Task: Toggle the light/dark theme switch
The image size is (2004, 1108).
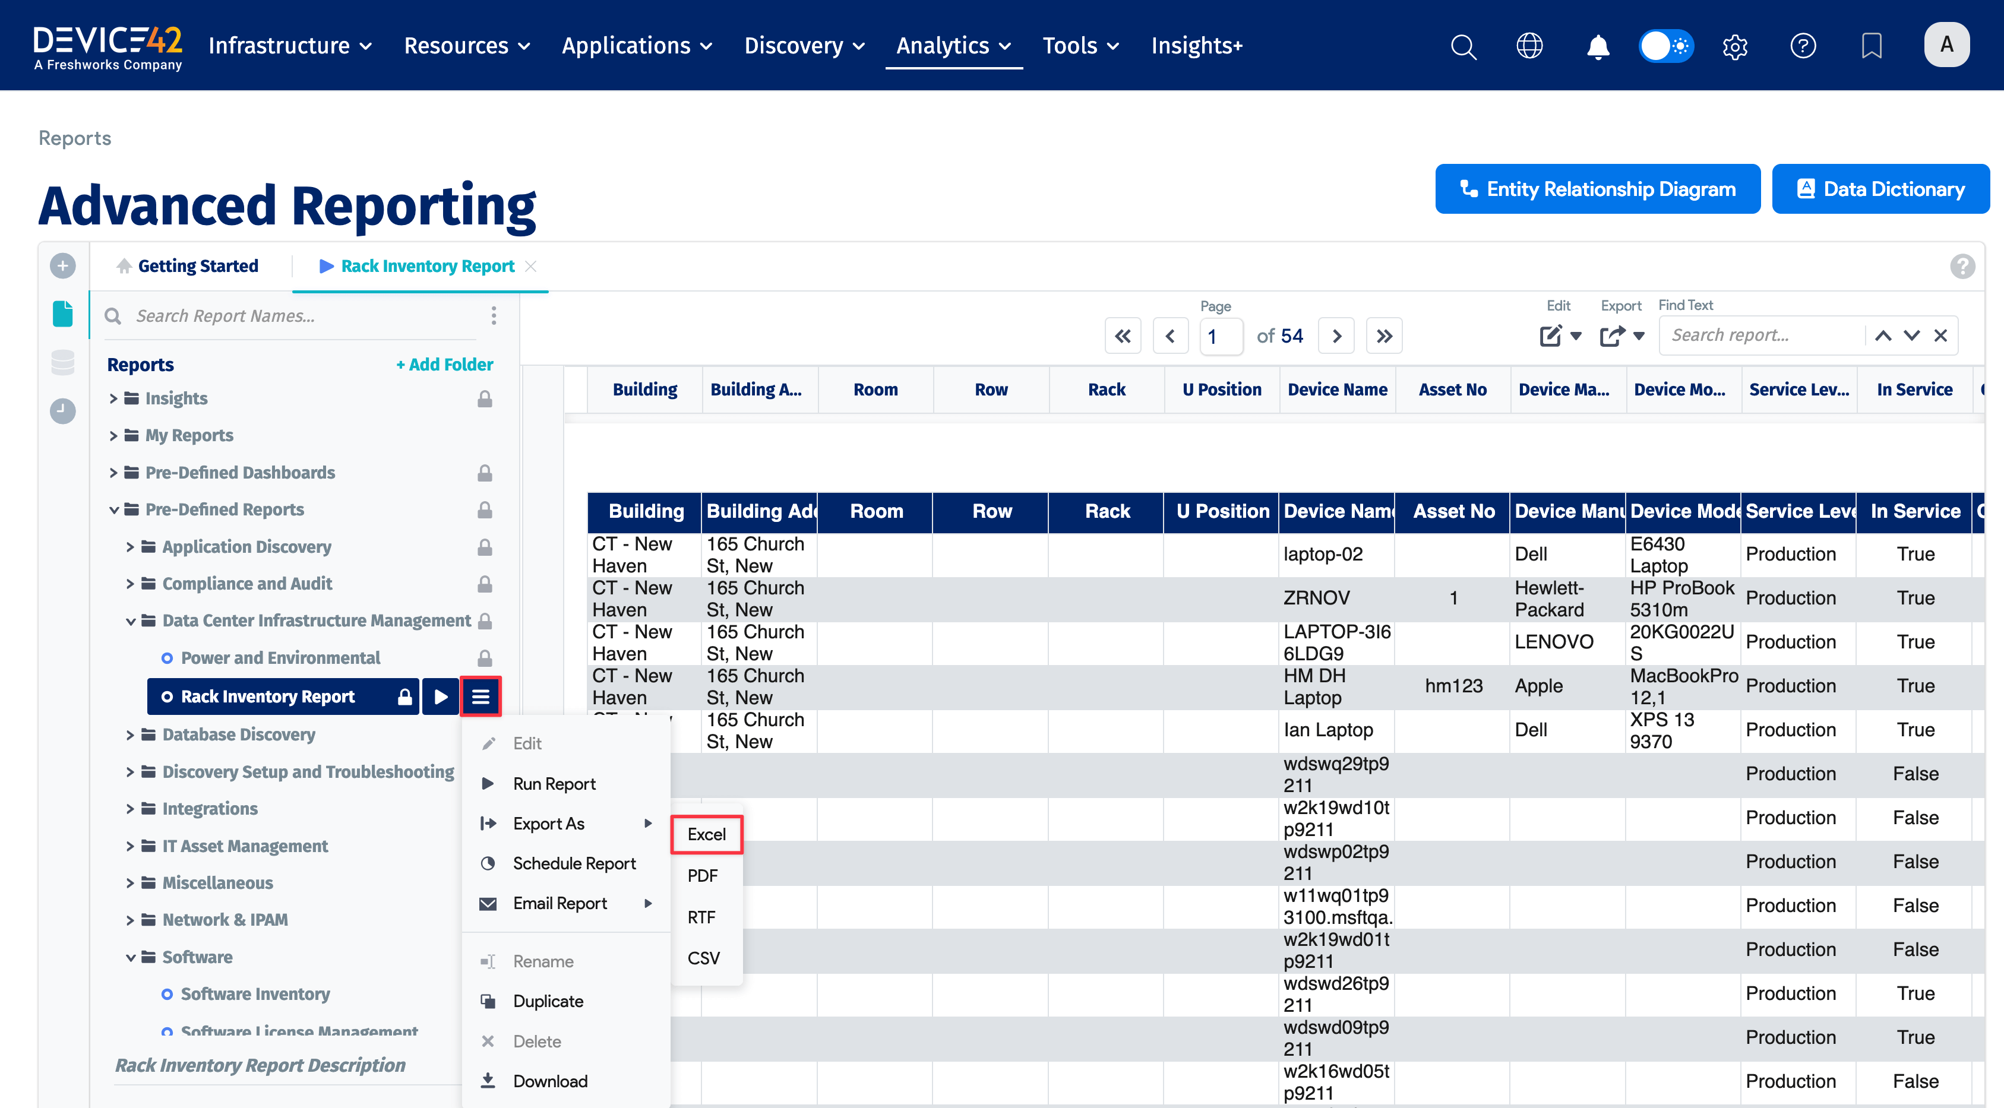Action: point(1665,46)
